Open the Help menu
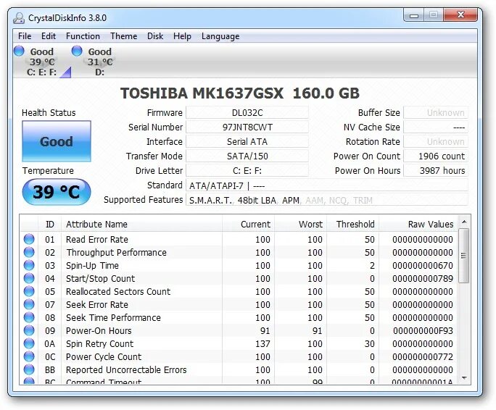 (x=182, y=36)
